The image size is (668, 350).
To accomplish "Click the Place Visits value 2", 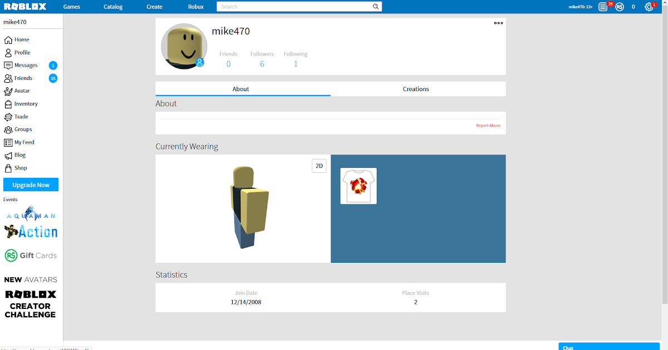I will 415,302.
